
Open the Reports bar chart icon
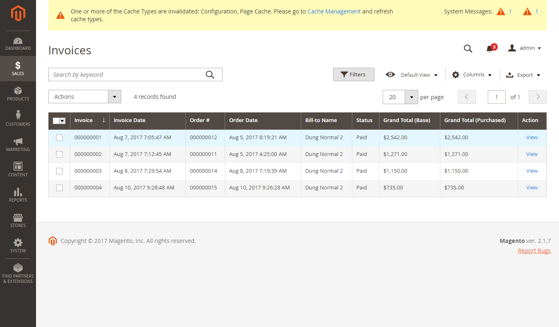(x=18, y=192)
